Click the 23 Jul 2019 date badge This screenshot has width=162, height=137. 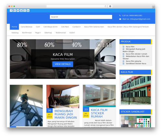(x=86, y=112)
